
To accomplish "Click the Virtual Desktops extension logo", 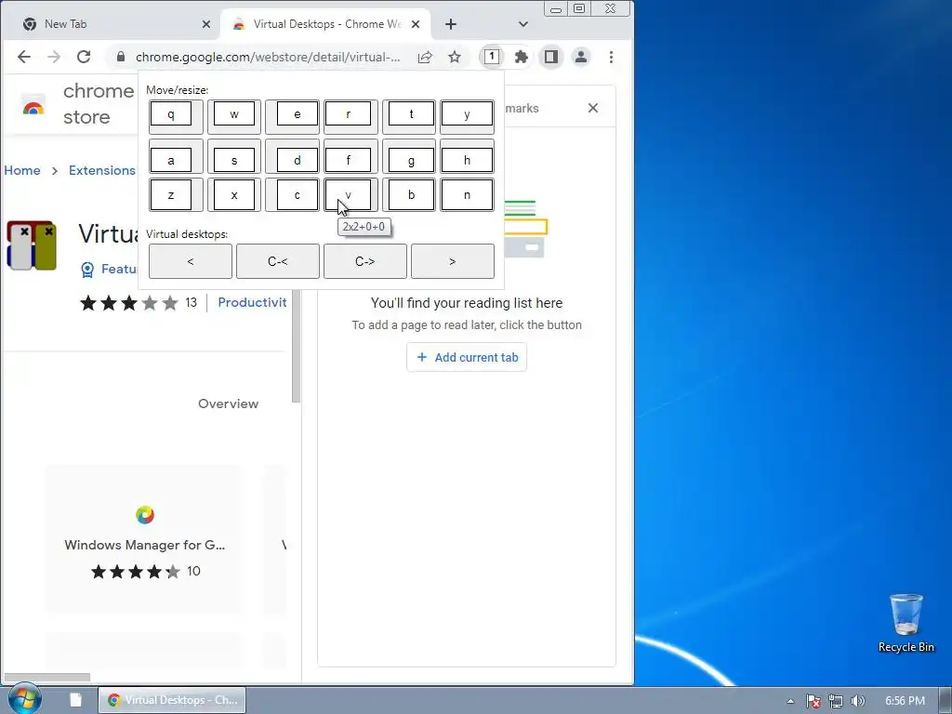I will click(x=31, y=245).
